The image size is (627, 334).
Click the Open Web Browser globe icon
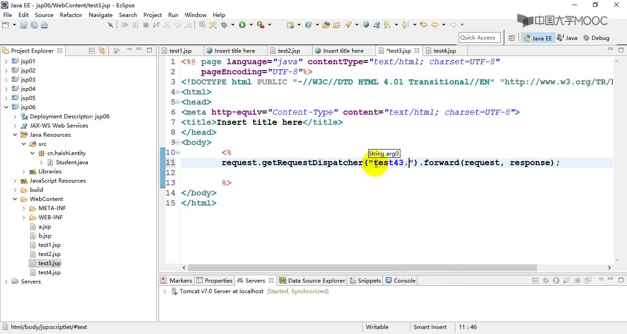tap(366, 25)
